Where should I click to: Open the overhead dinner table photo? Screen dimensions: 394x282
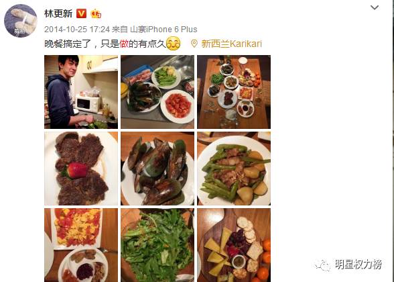[x=234, y=92]
